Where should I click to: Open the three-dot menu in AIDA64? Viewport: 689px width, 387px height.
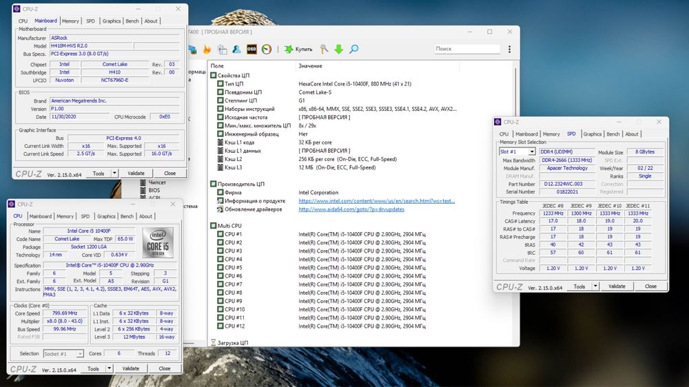(x=508, y=50)
